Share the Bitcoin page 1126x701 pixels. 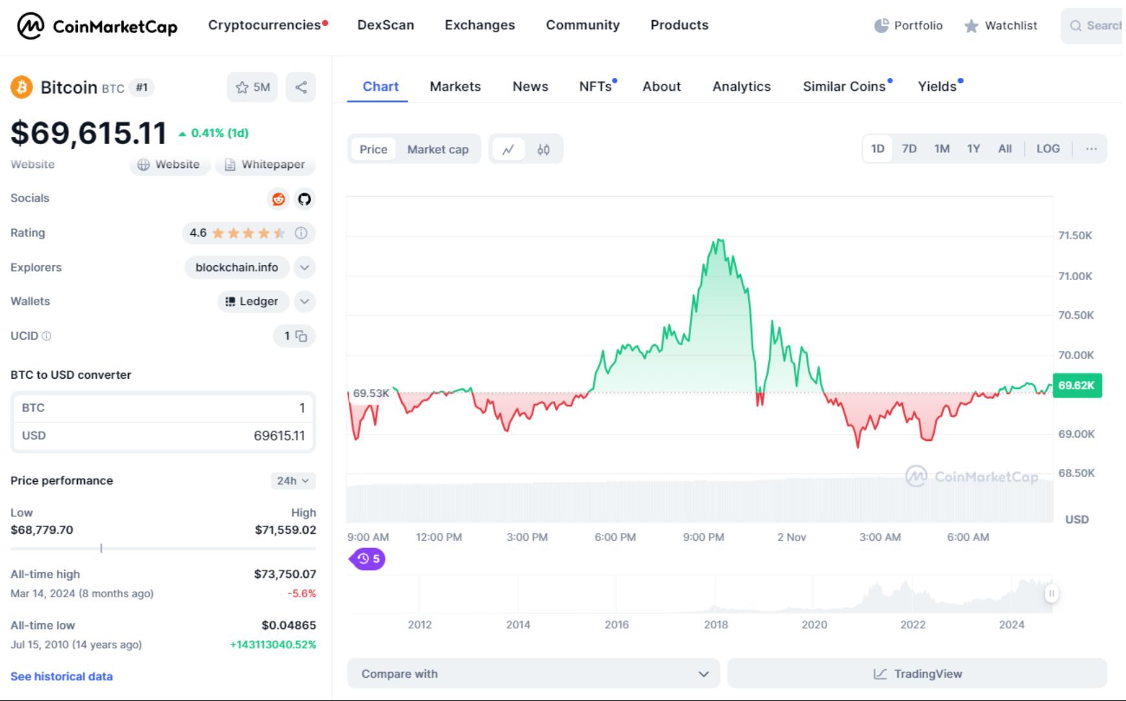300,86
